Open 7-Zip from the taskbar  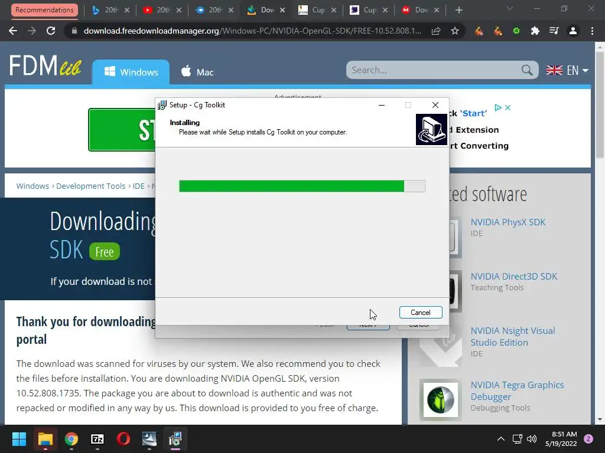click(x=97, y=439)
